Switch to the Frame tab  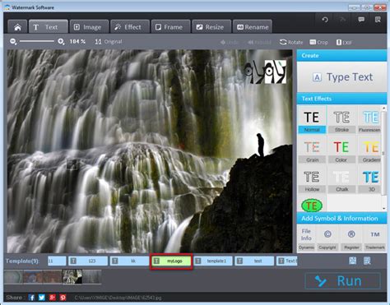170,27
